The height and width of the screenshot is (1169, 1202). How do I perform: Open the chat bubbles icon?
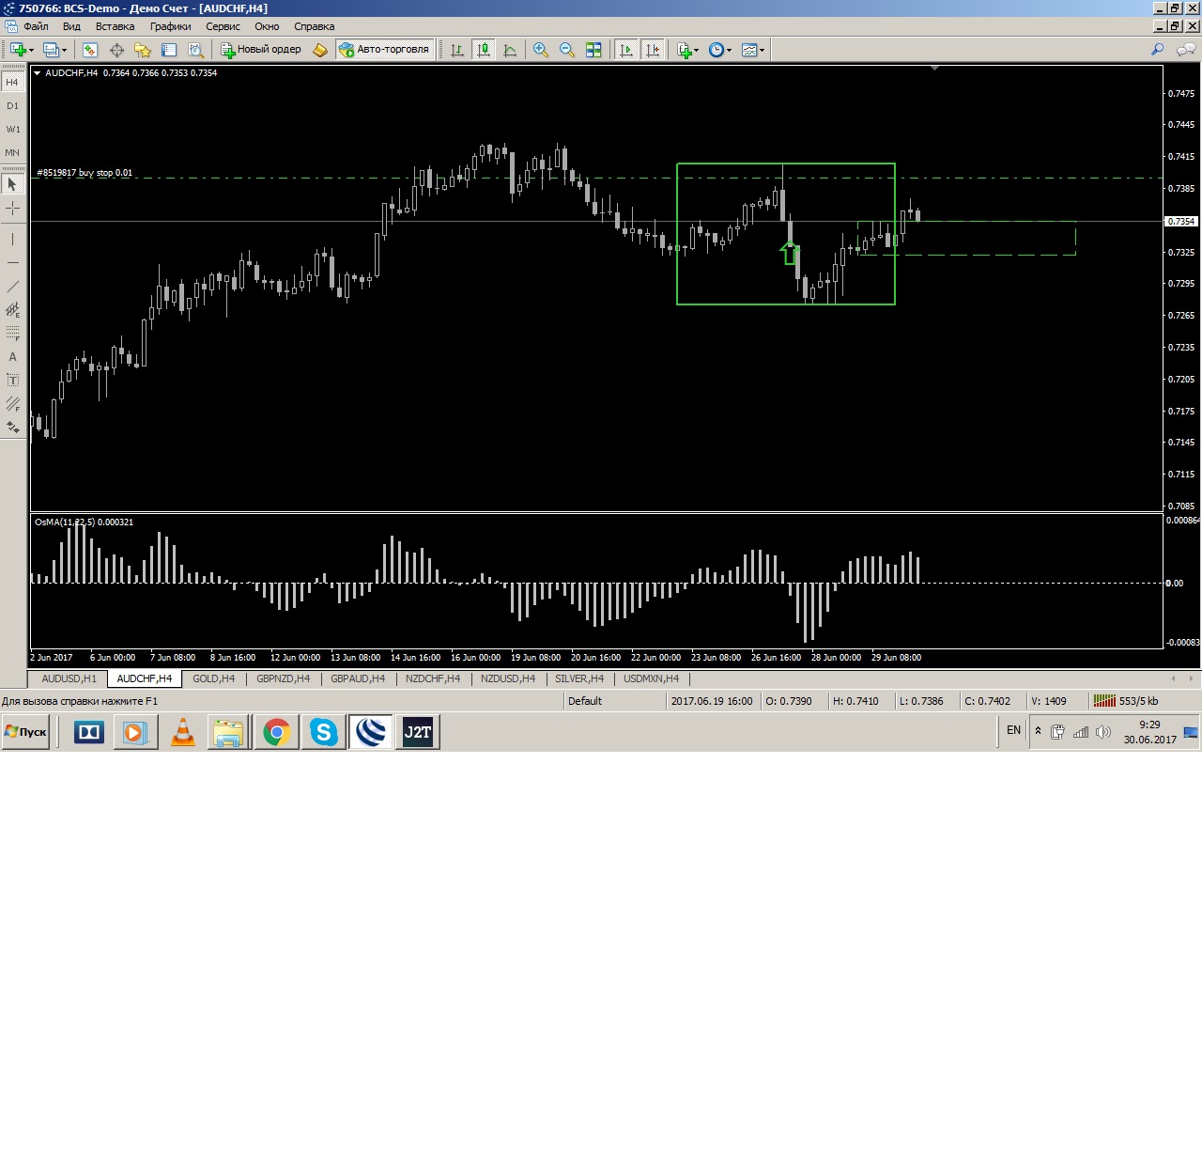coord(1186,50)
